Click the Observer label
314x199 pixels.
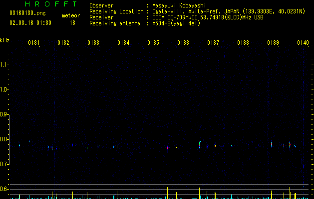point(101,5)
